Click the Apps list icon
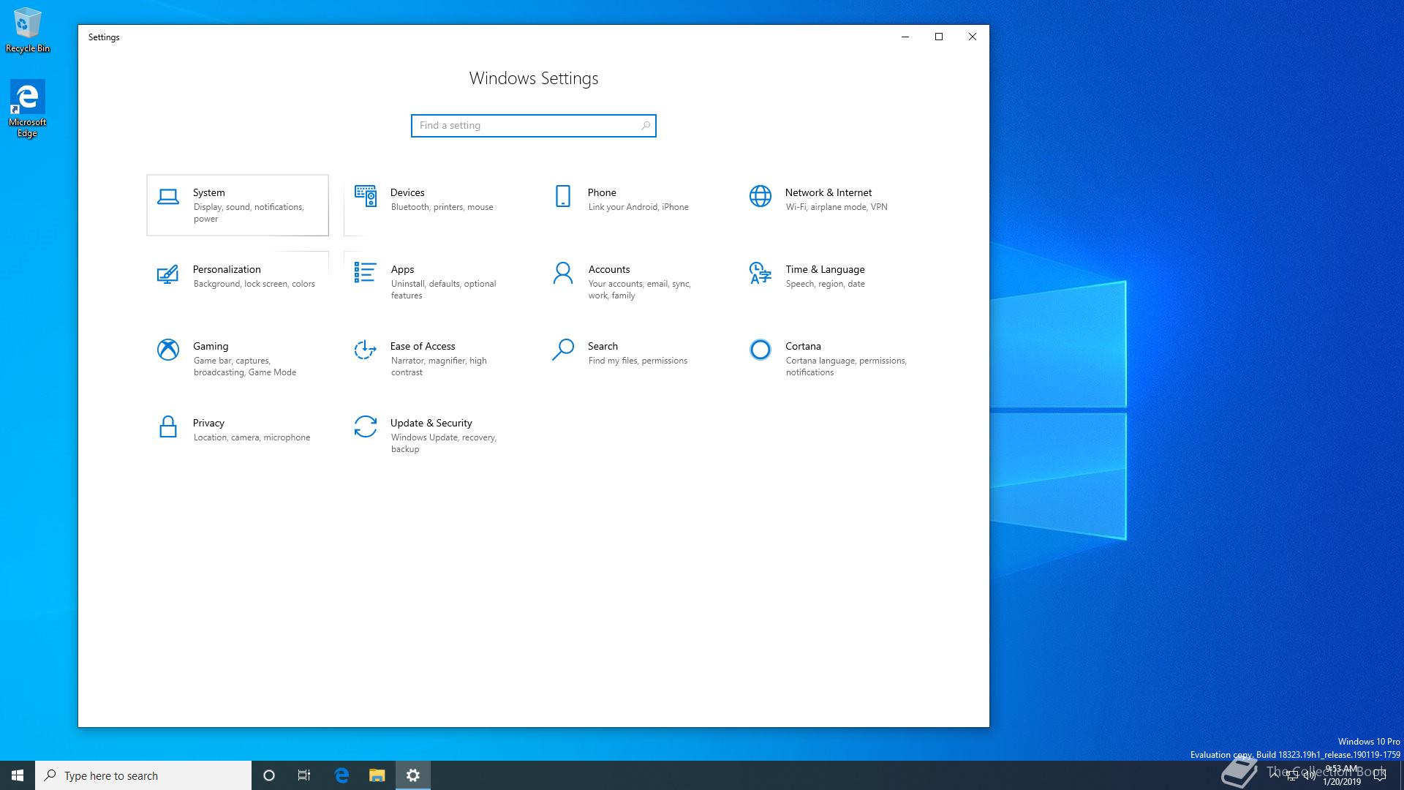 [365, 273]
